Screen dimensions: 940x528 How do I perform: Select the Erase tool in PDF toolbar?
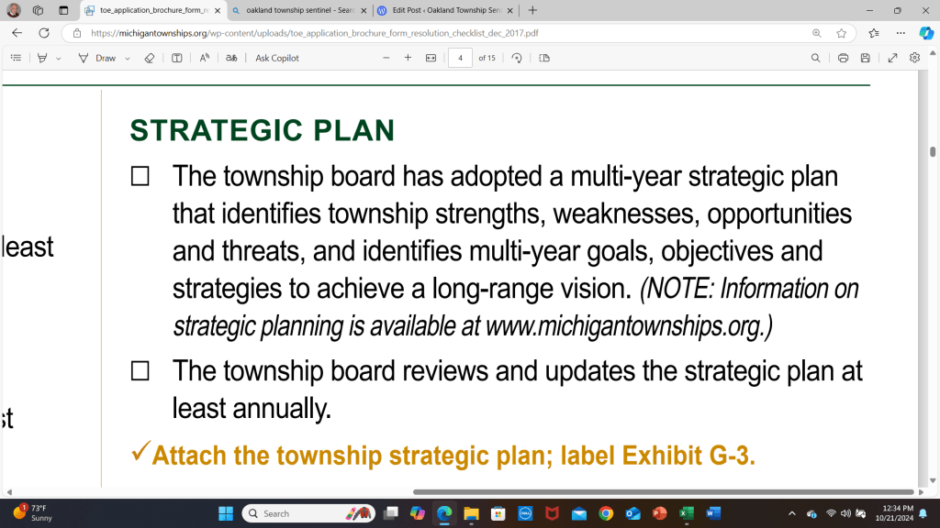point(150,58)
